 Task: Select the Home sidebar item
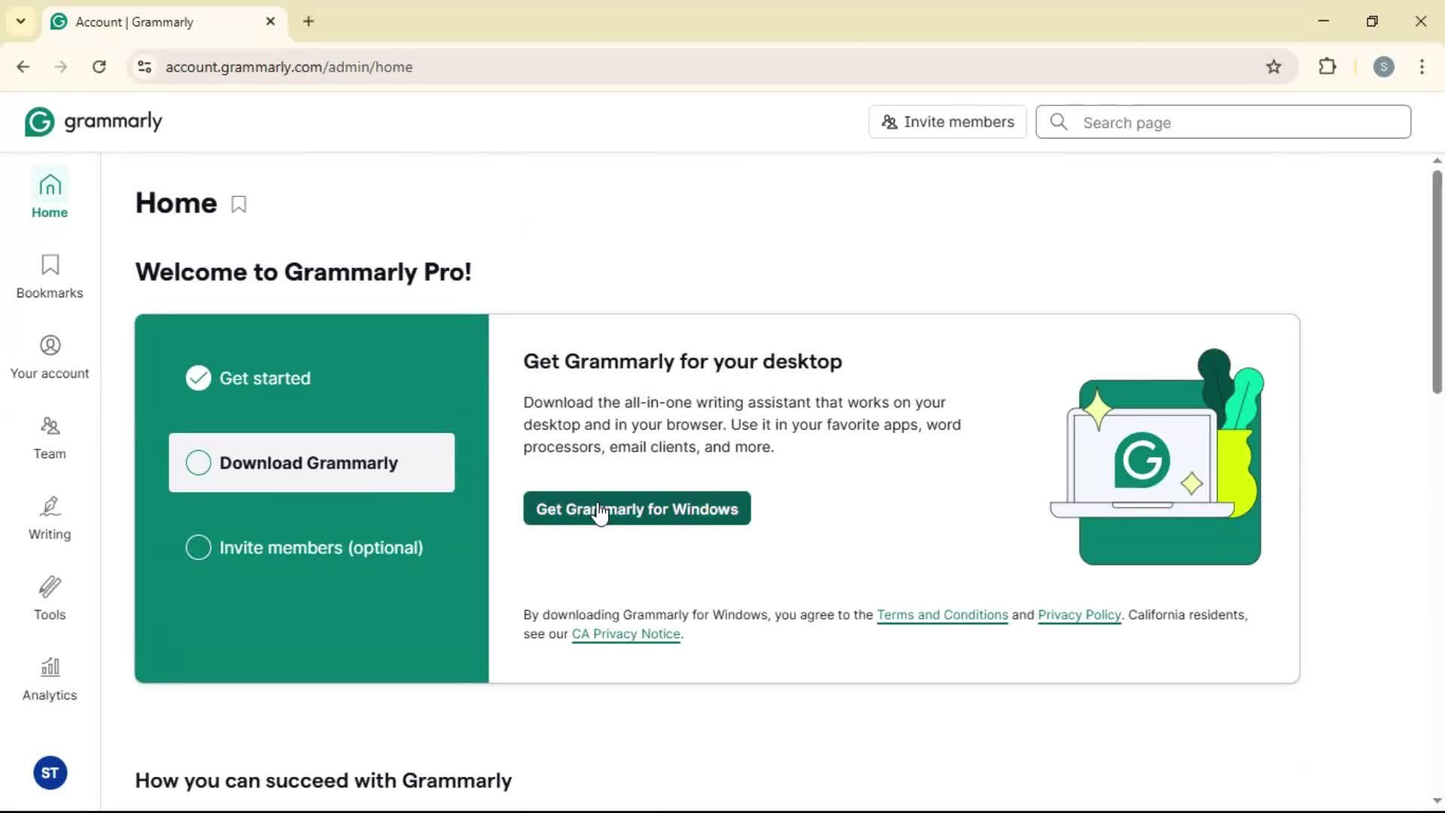[x=50, y=195]
